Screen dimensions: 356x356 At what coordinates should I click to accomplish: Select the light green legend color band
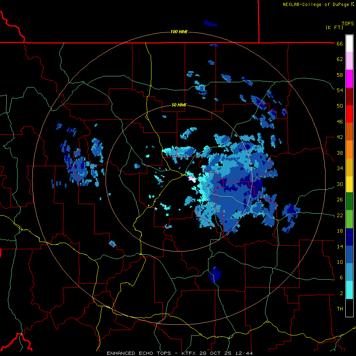point(349,219)
